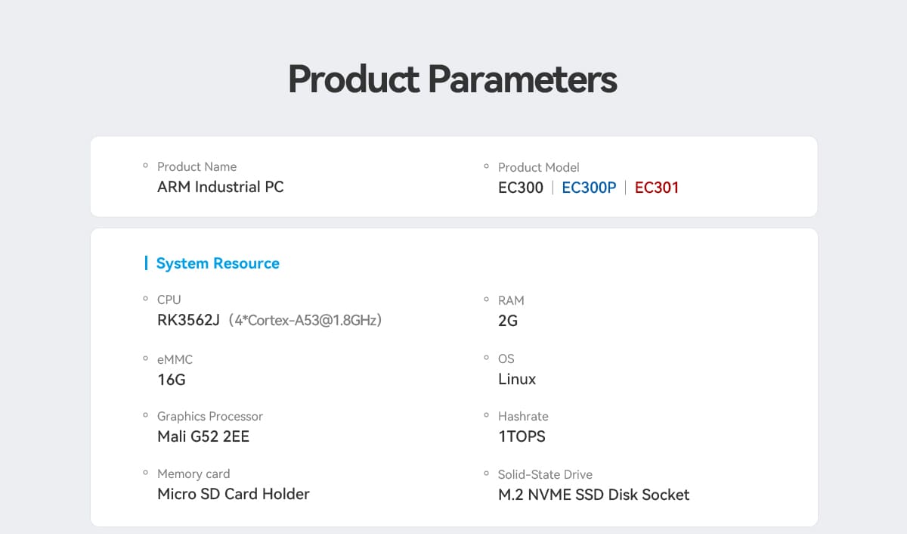Click the bullet icon beside Product Name

tap(146, 166)
